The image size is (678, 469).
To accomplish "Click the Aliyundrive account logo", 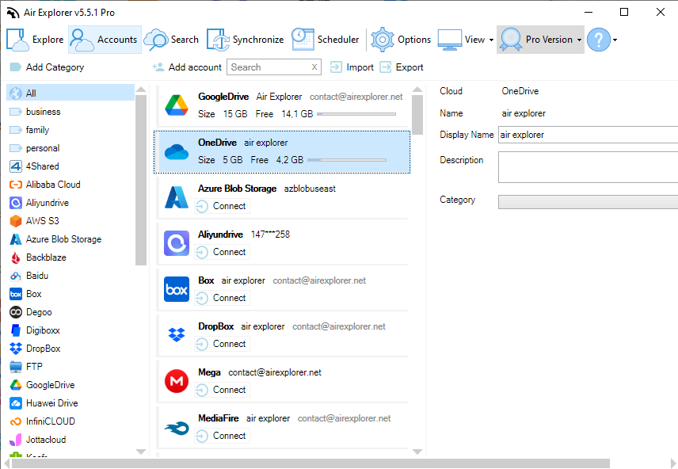I will click(x=177, y=243).
